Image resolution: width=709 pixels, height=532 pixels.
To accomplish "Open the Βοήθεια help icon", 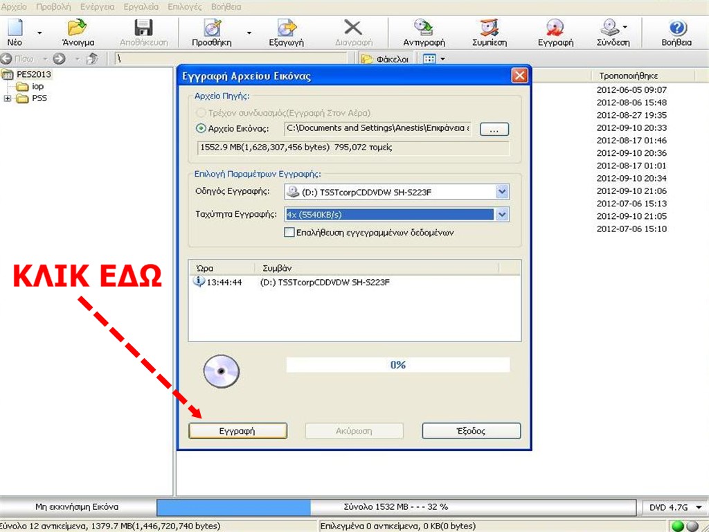I will coord(676,28).
